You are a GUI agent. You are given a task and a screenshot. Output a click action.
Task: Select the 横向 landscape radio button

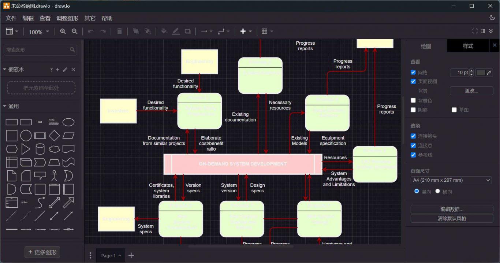(x=437, y=191)
